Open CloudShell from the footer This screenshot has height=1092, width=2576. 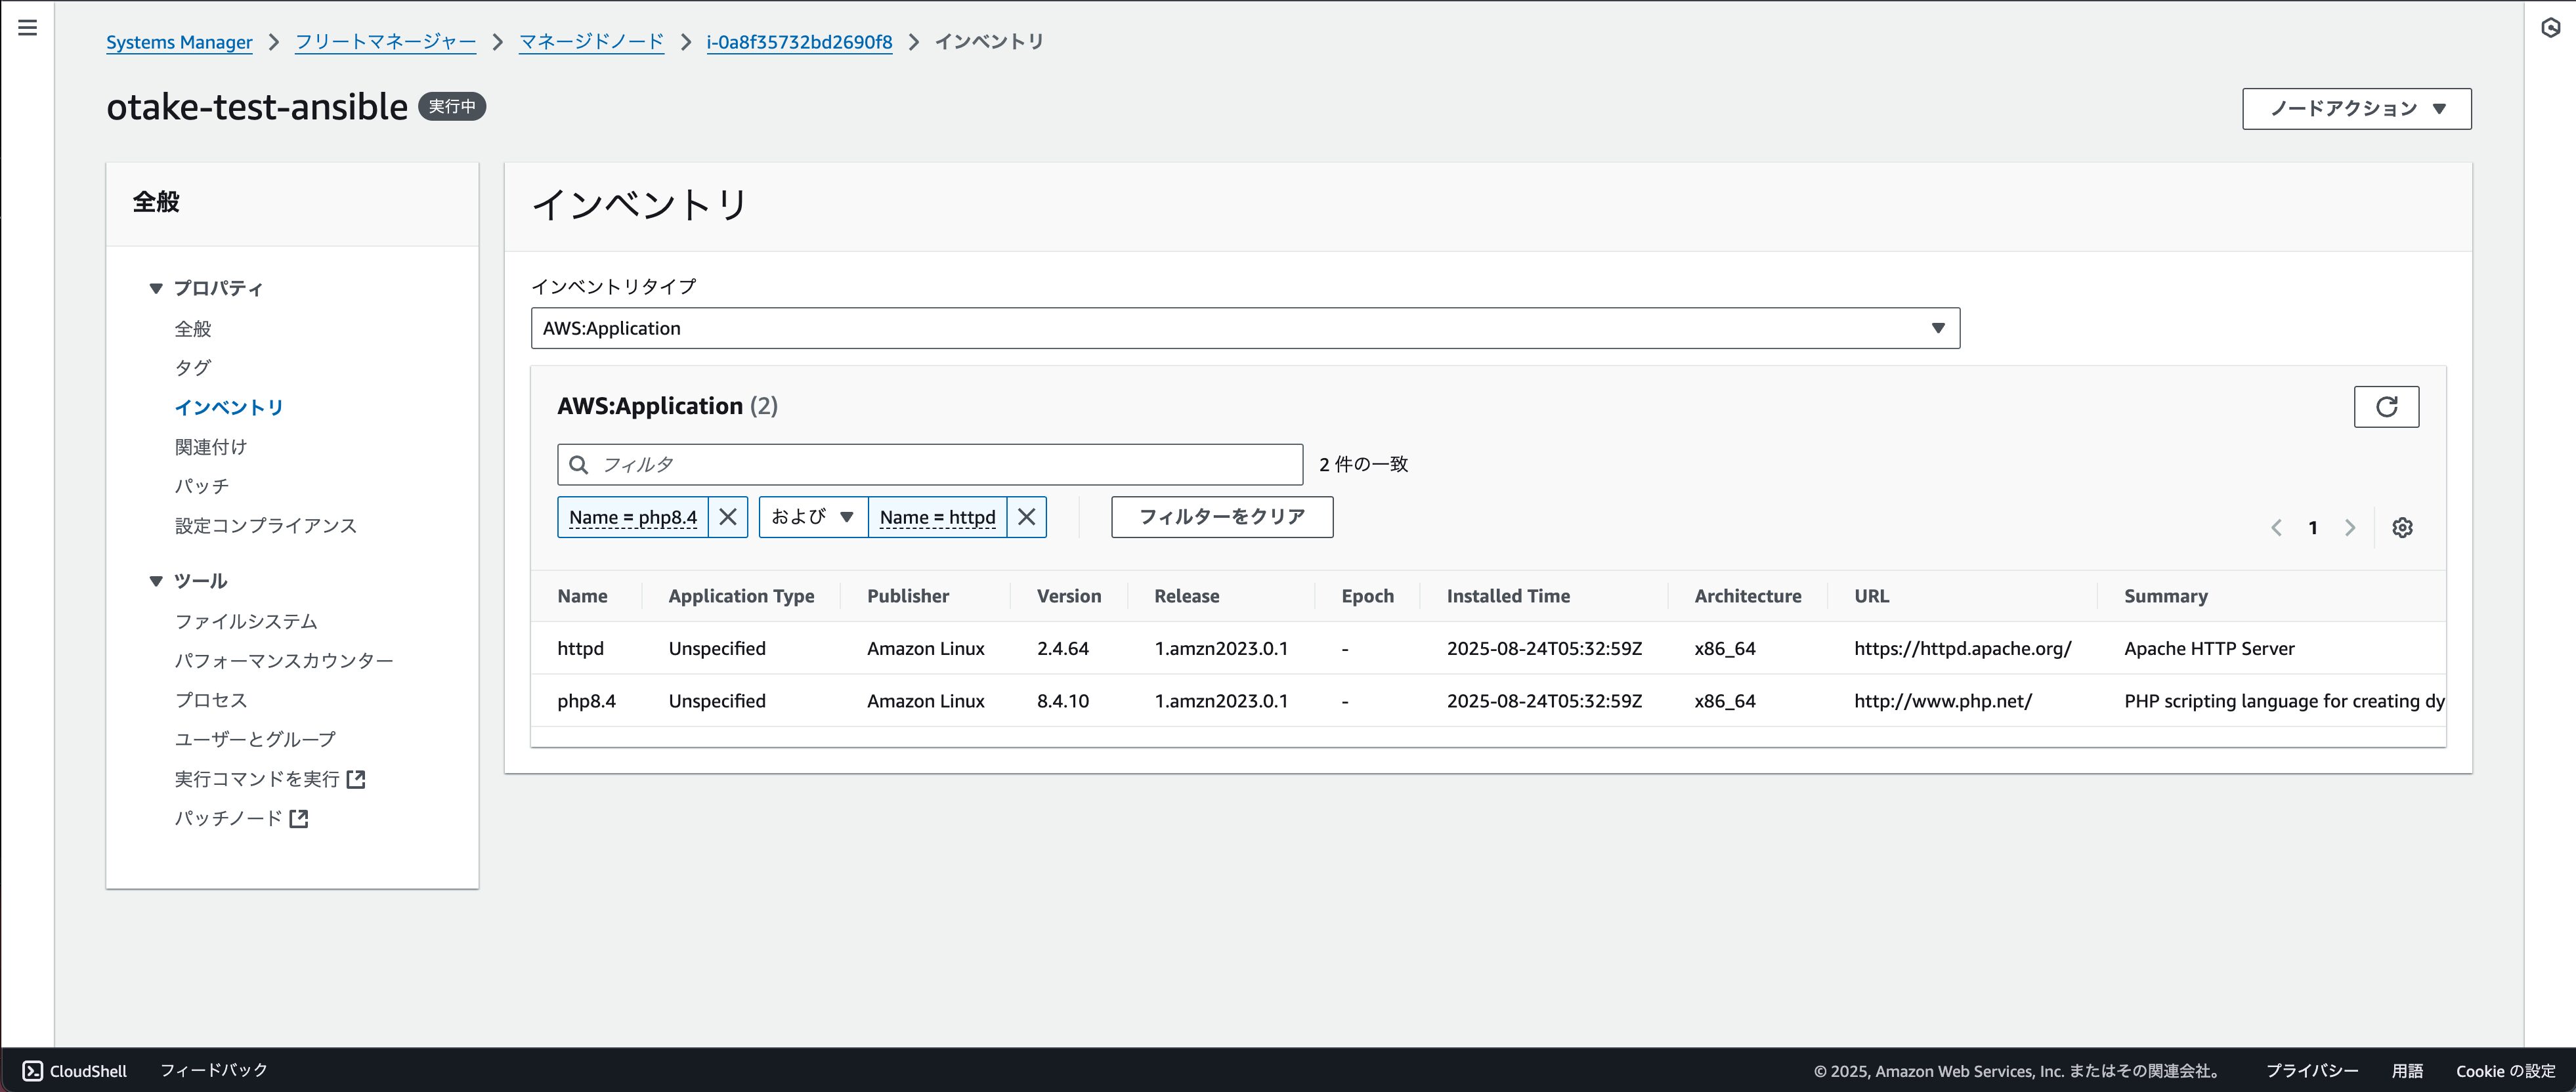[x=75, y=1071]
